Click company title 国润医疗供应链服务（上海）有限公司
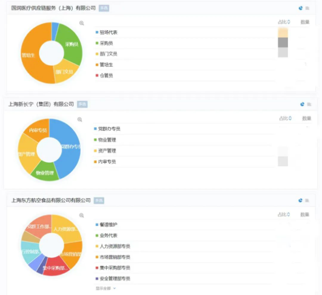 click(53, 8)
